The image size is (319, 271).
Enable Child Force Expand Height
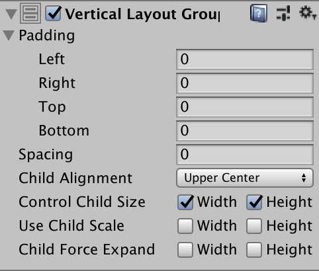pos(254,250)
